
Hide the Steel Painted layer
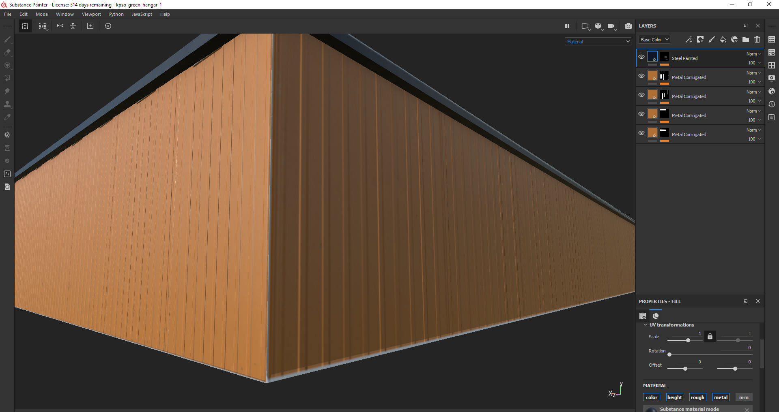coord(641,57)
